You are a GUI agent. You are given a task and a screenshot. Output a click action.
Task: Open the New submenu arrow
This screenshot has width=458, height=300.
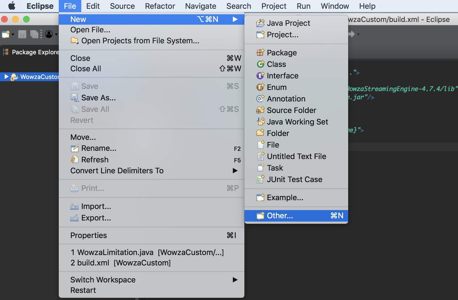(x=235, y=19)
